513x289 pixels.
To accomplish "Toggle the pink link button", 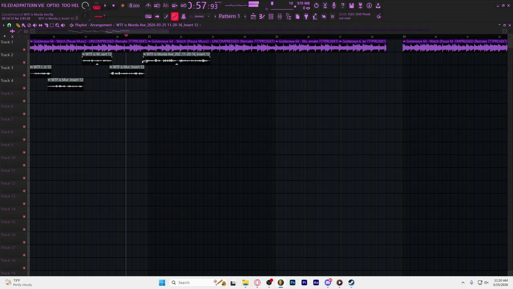I will (175, 16).
